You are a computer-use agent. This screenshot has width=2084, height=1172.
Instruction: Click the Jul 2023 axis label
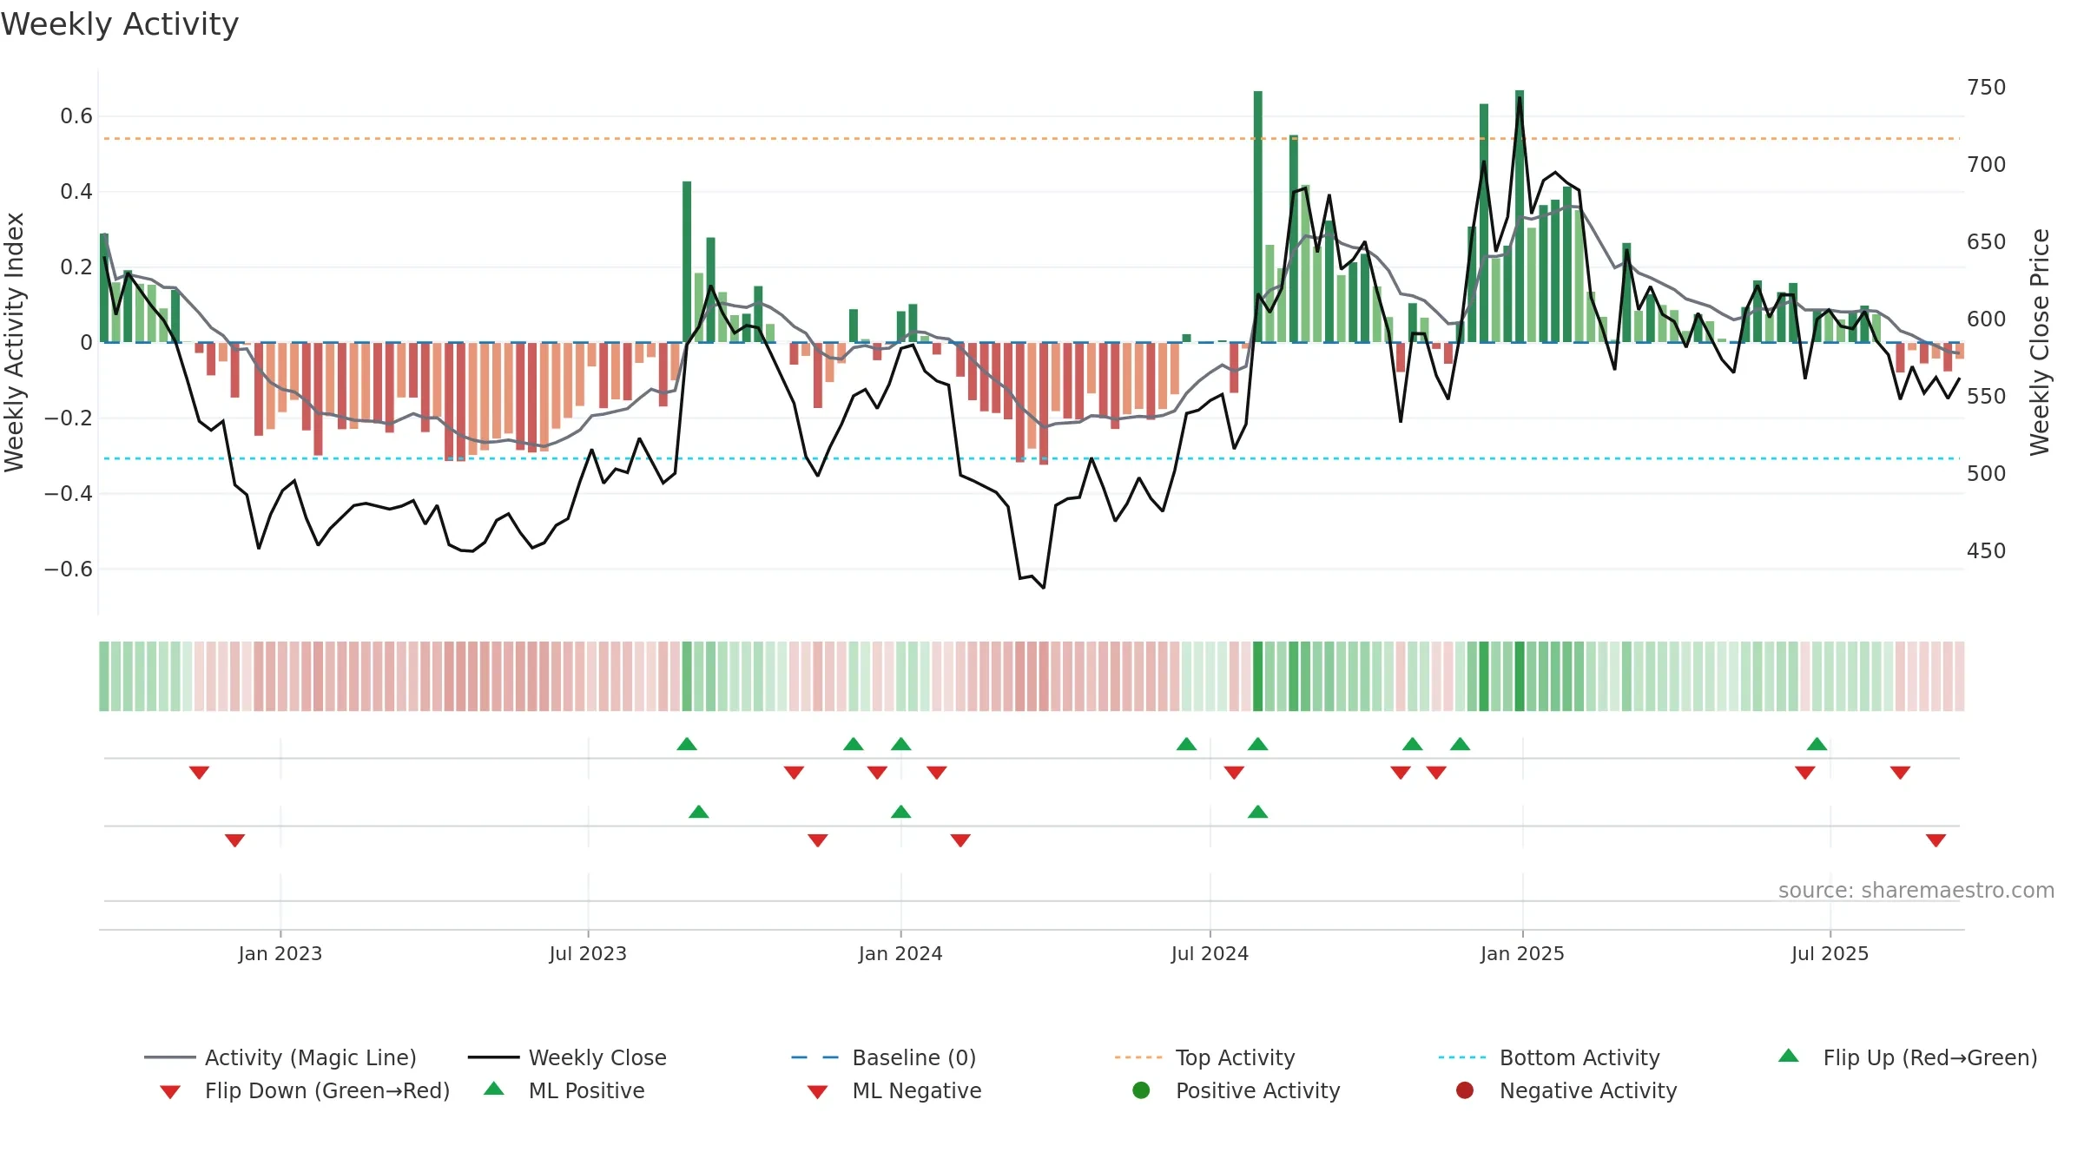click(x=588, y=953)
